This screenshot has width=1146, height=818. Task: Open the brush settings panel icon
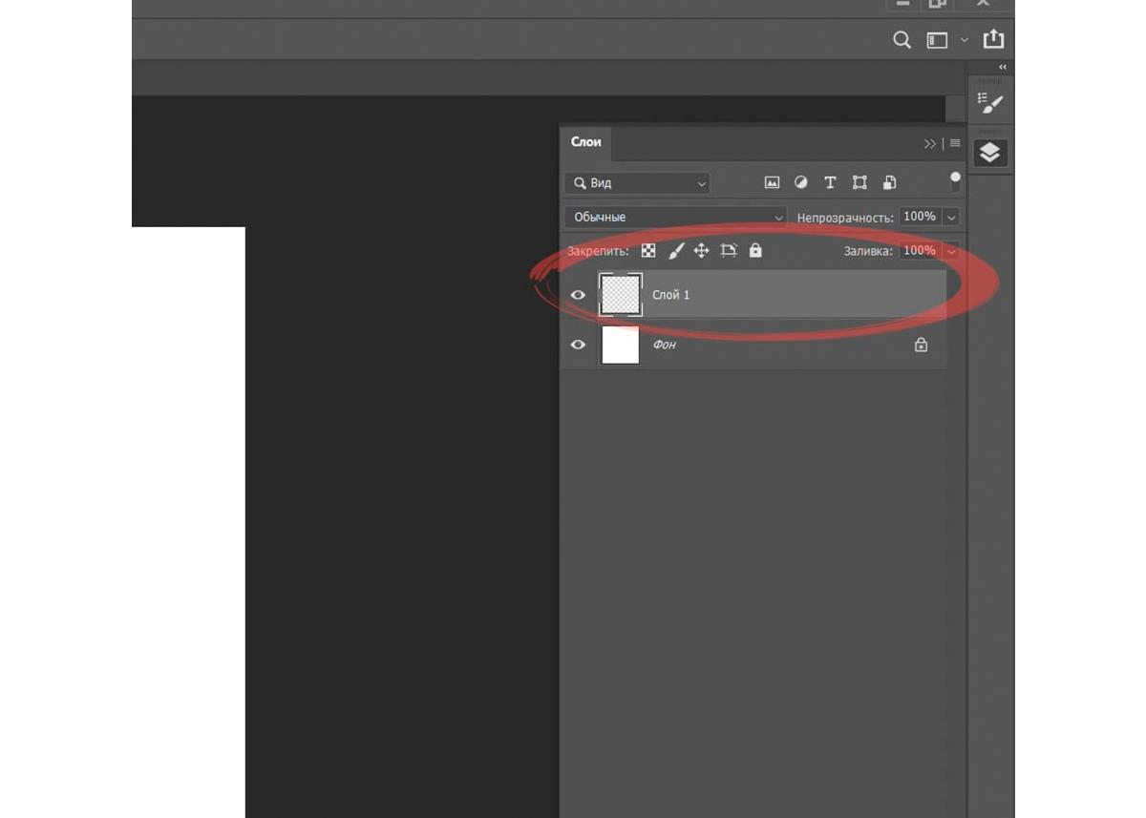[x=990, y=103]
